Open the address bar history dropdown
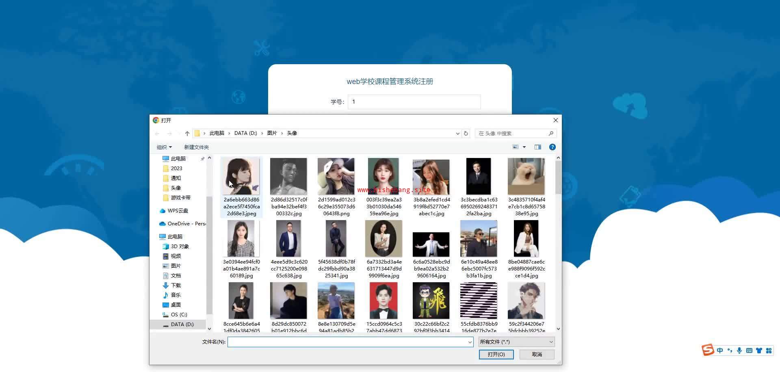This screenshot has width=780, height=372. (x=458, y=133)
